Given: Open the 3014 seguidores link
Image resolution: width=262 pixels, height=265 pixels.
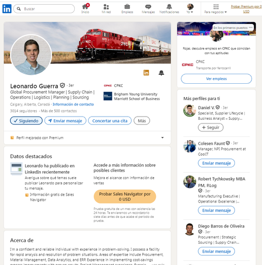Looking at the screenshot, I should [x=23, y=111].
